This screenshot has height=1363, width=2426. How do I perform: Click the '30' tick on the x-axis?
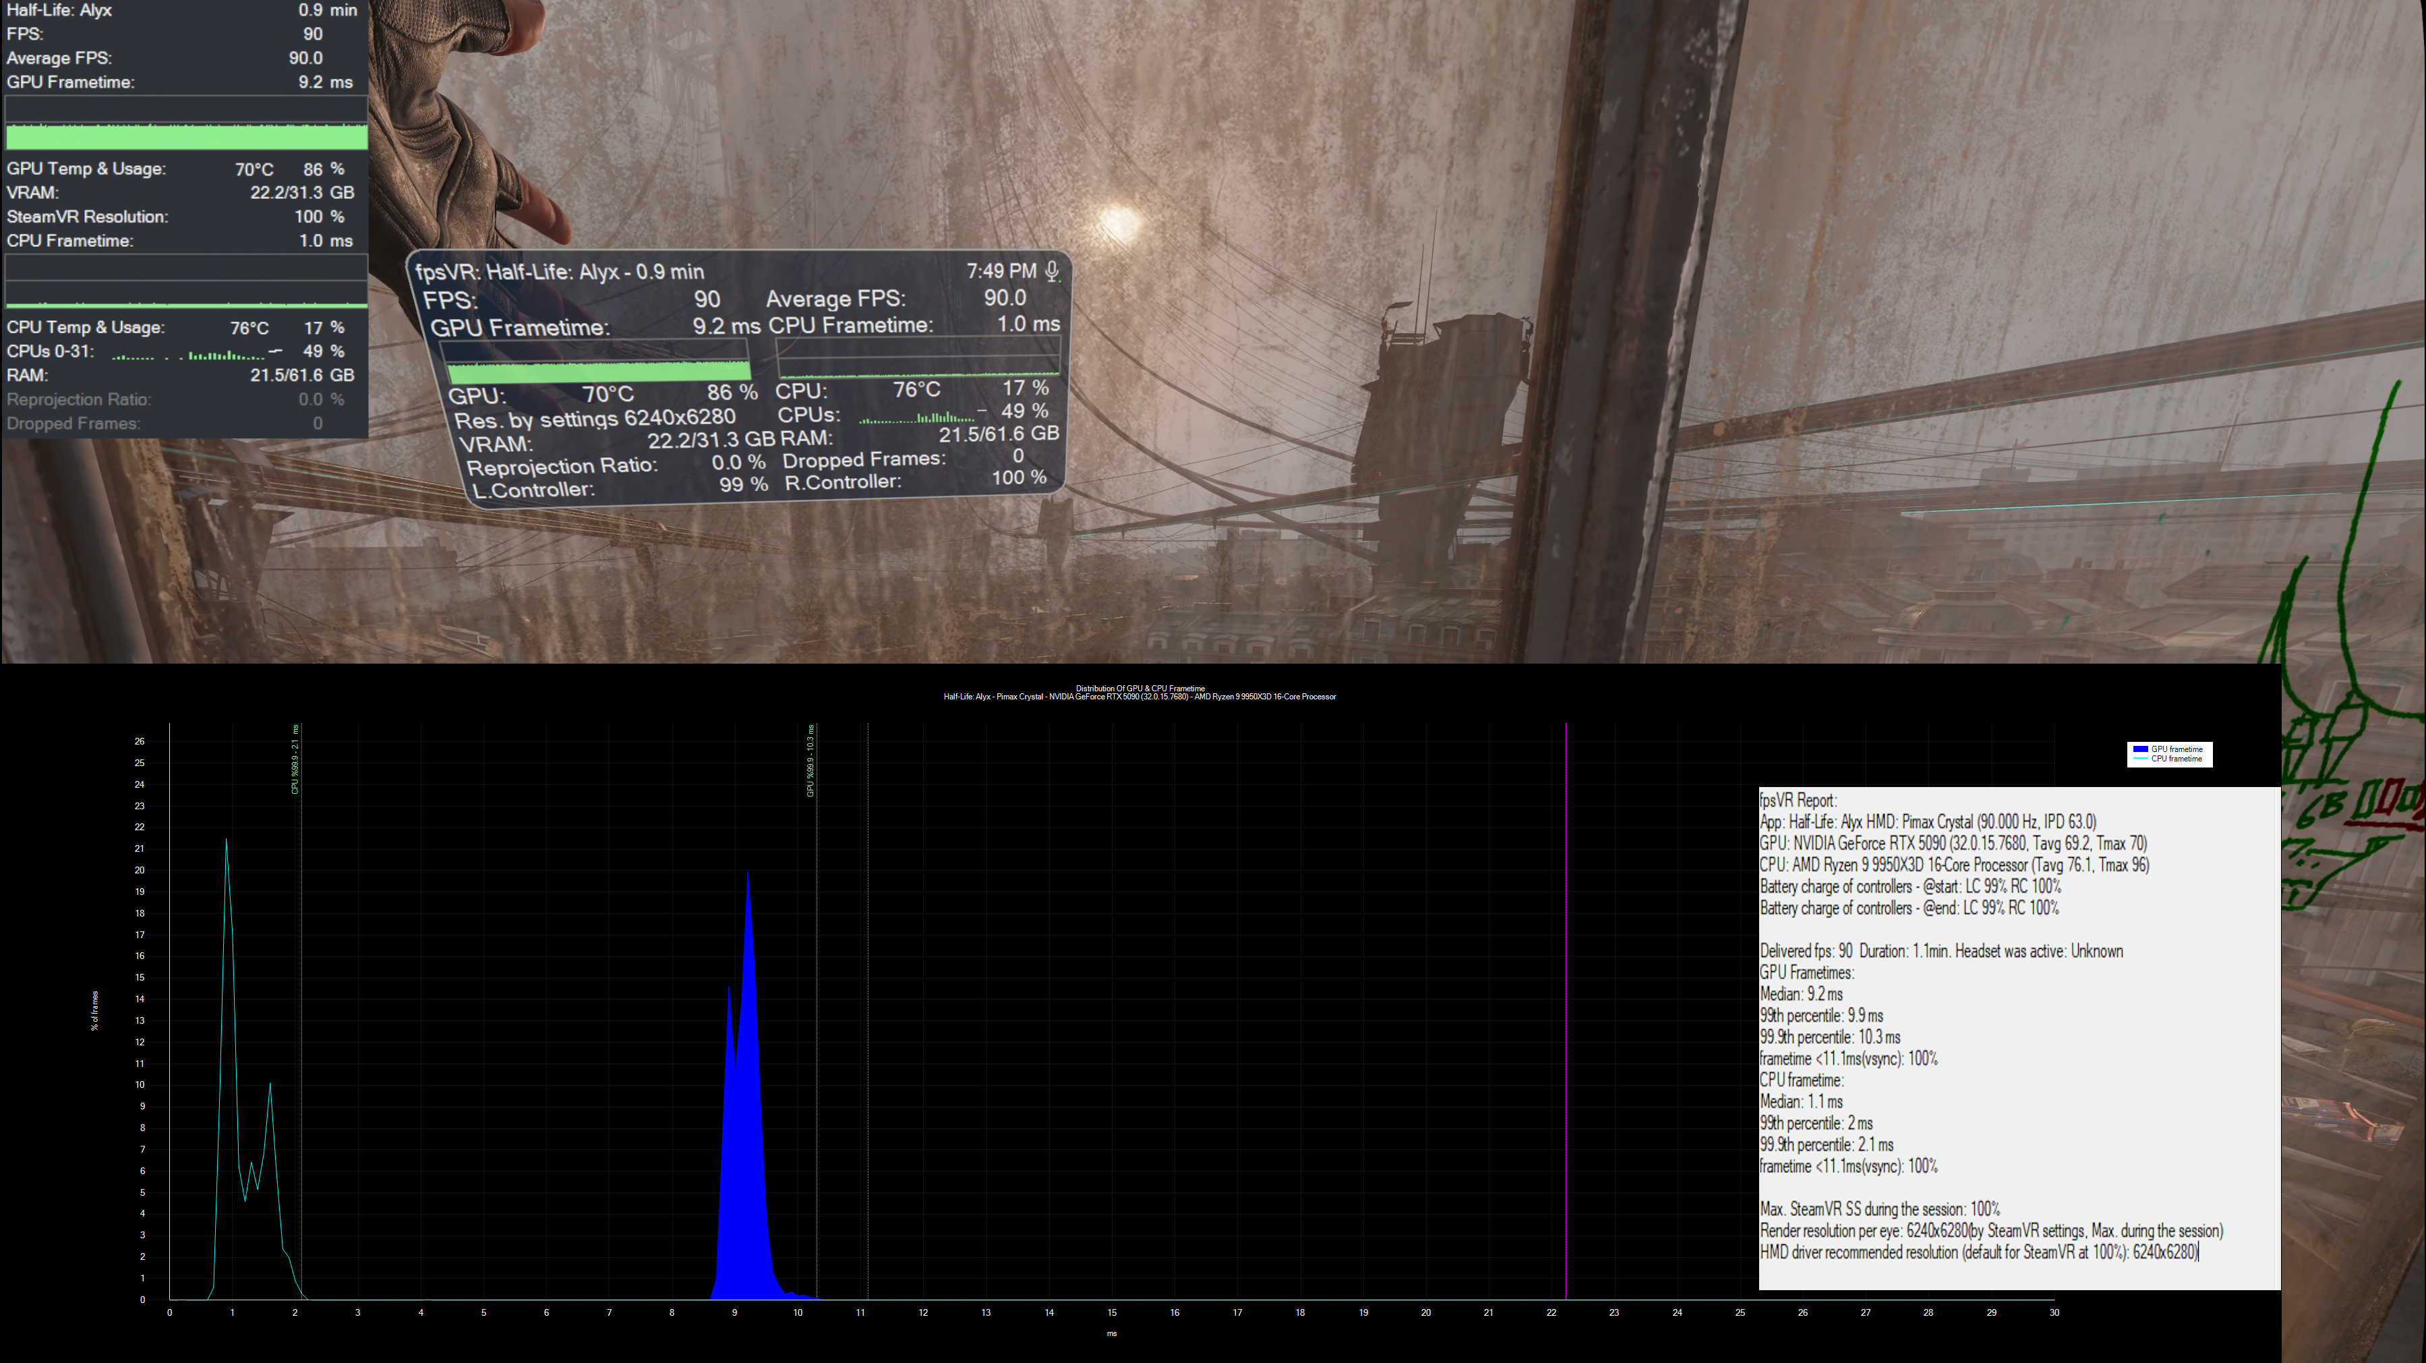point(2054,1312)
